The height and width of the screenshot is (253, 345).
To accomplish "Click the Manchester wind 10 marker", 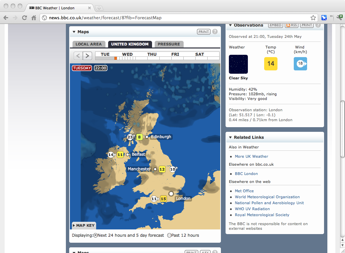I will tap(173, 169).
